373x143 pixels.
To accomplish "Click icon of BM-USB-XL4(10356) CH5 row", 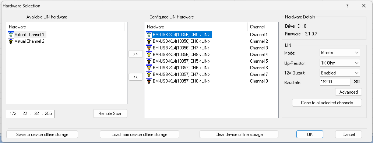I will [x=149, y=35].
